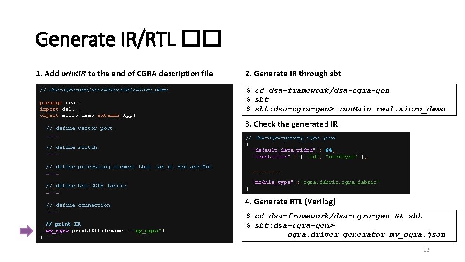Click the slide number "12"
This screenshot has width=465, height=262.
click(x=426, y=250)
